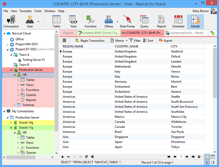Open the Others toolbox icon
The width and height of the screenshot is (219, 167).
[x=109, y=22]
